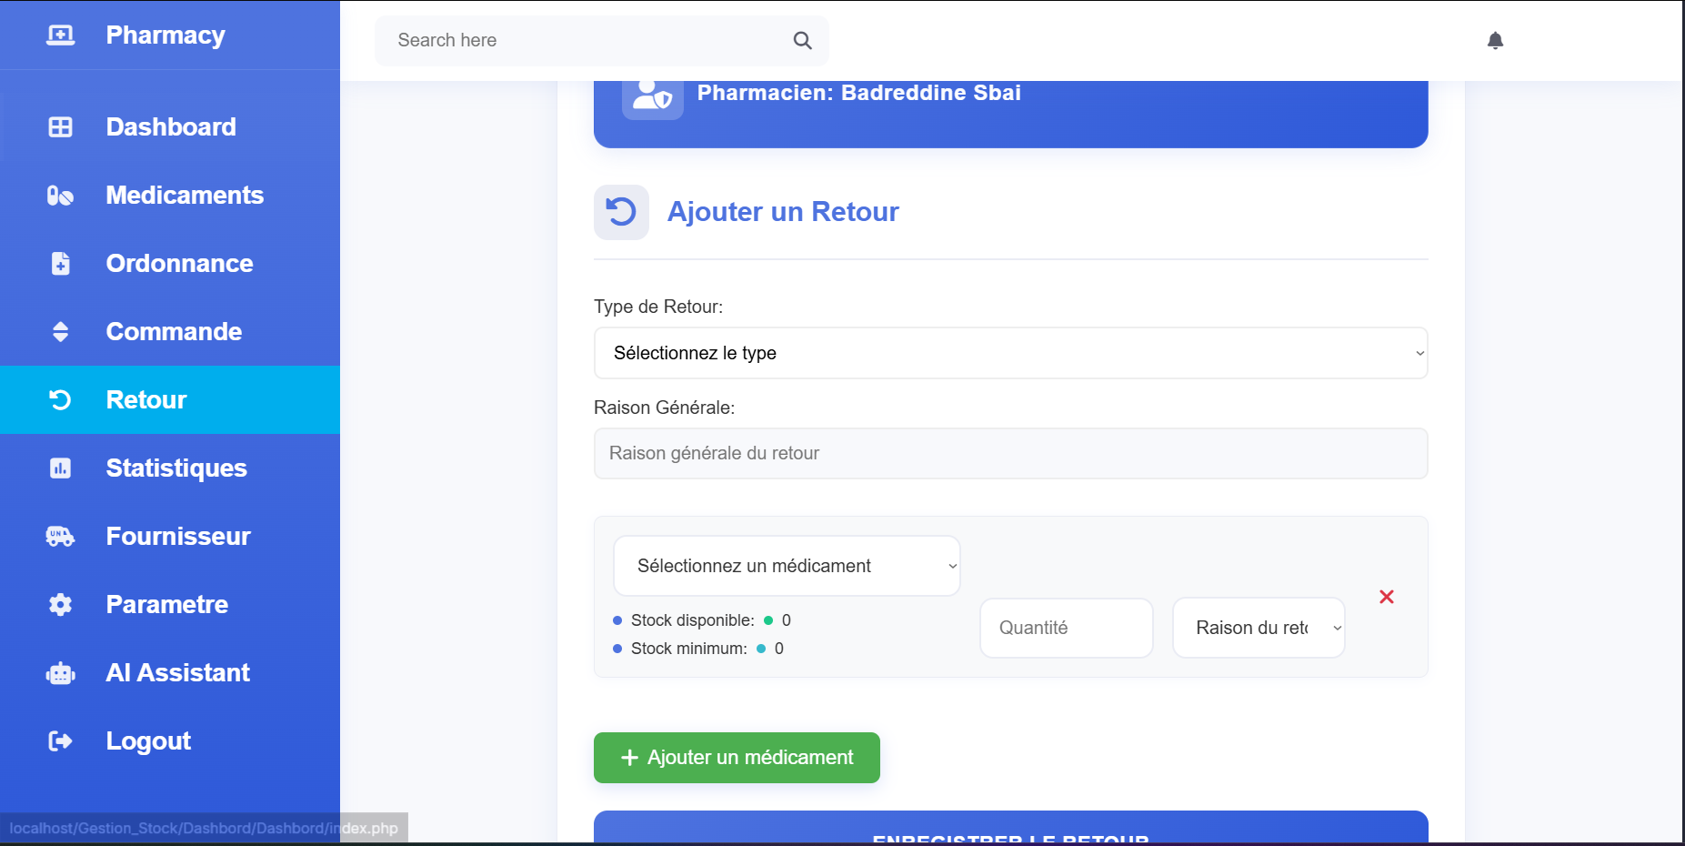Focus the Raison générale du retour field
The image size is (1685, 846).
click(1010, 453)
